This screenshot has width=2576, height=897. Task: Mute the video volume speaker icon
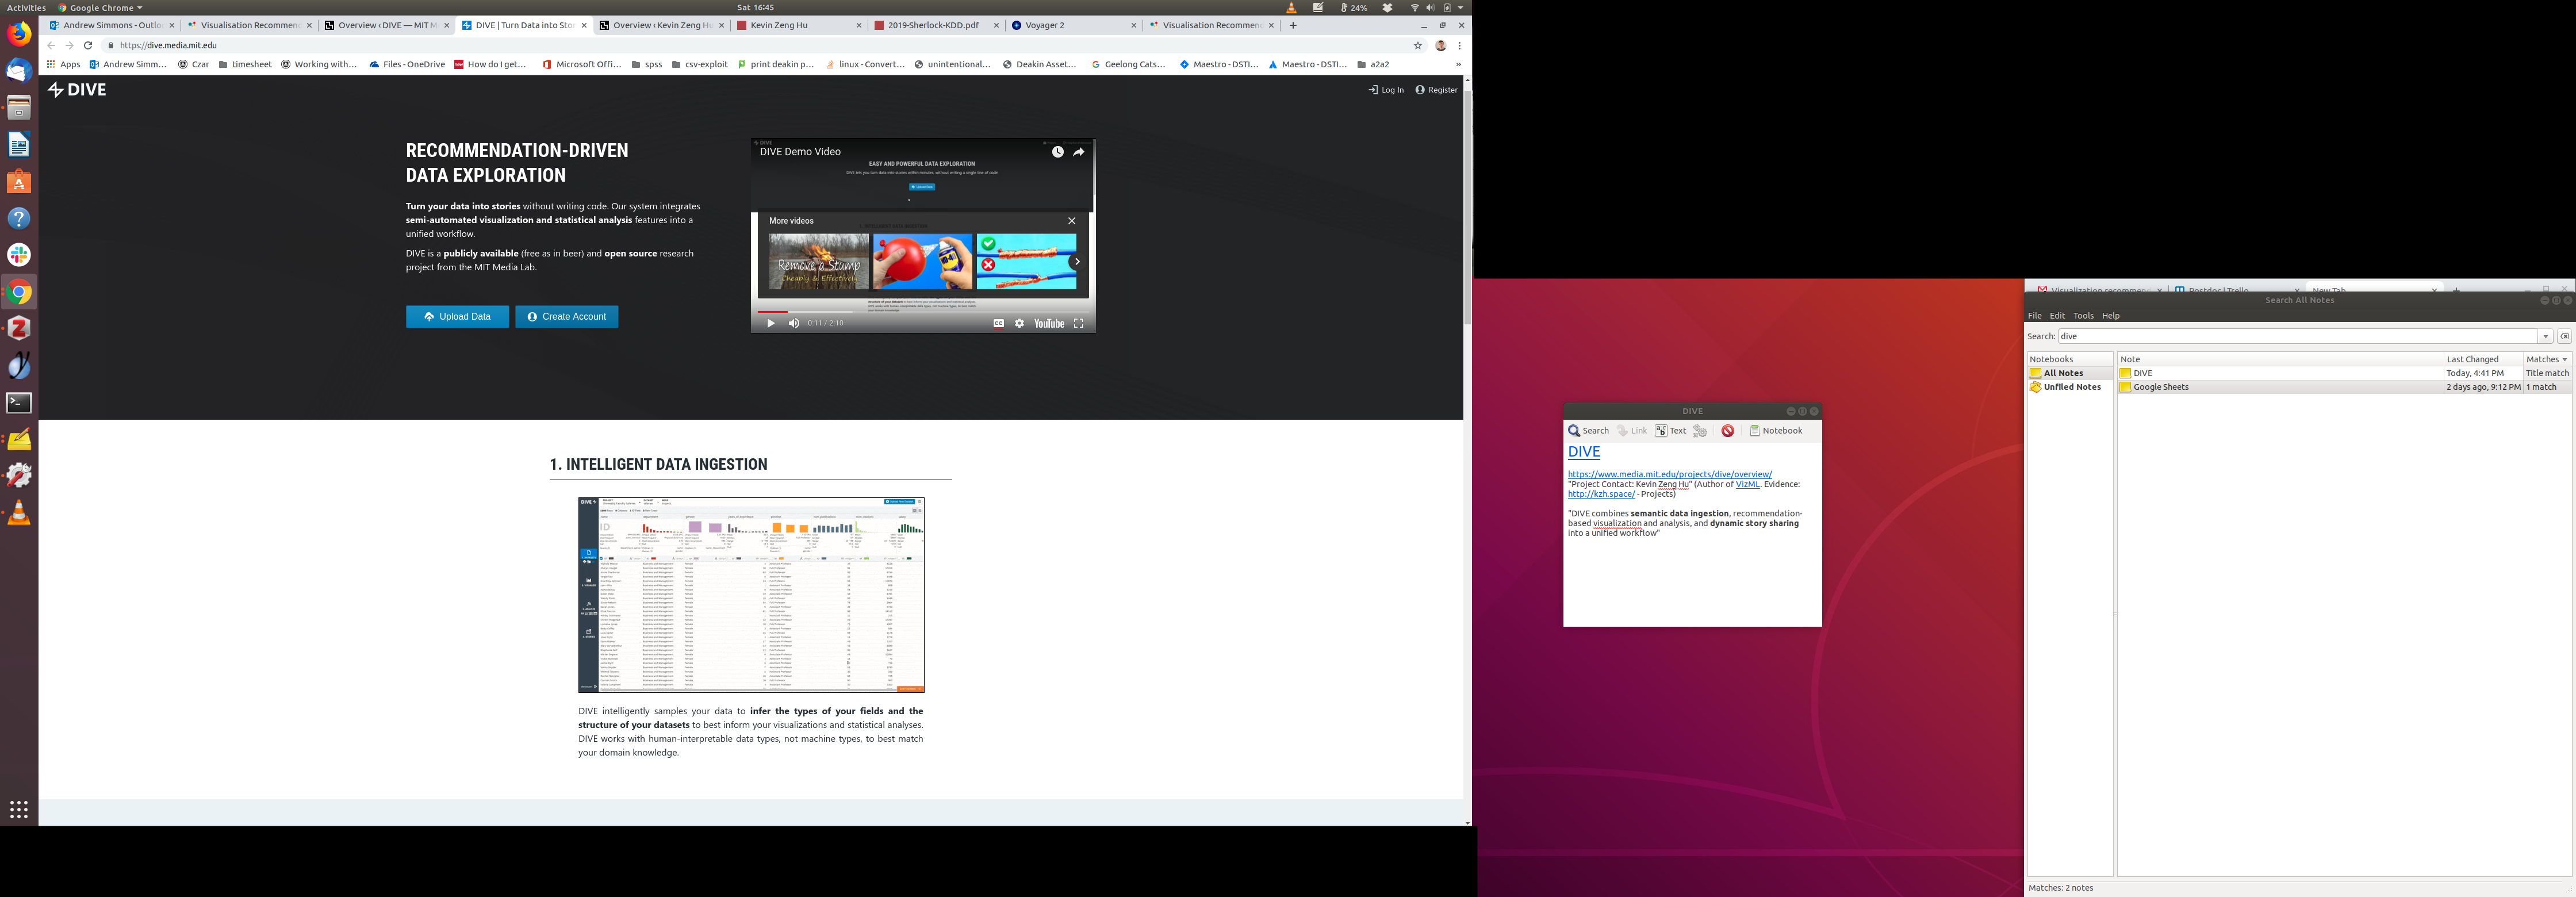tap(794, 323)
